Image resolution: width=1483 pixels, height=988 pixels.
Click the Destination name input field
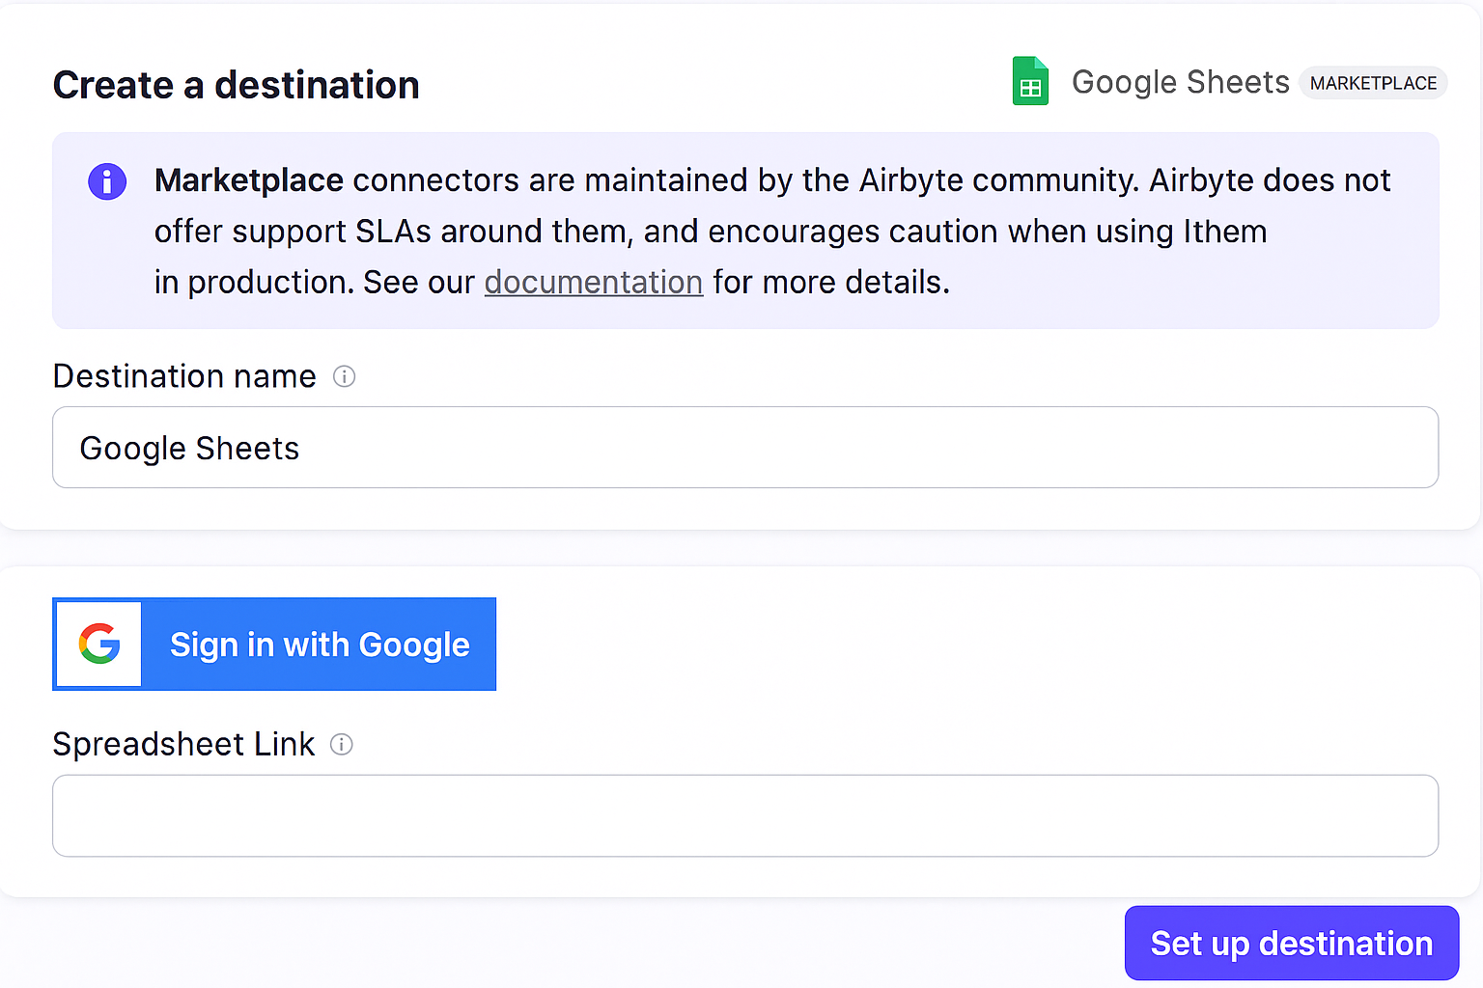pos(745,448)
